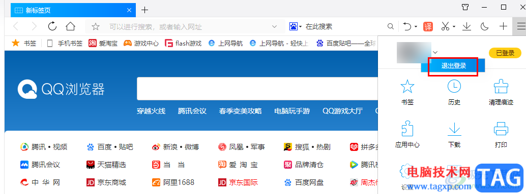The image size is (526, 194).
Task: Open 百度网盘 site shortcut
Action: (304, 182)
